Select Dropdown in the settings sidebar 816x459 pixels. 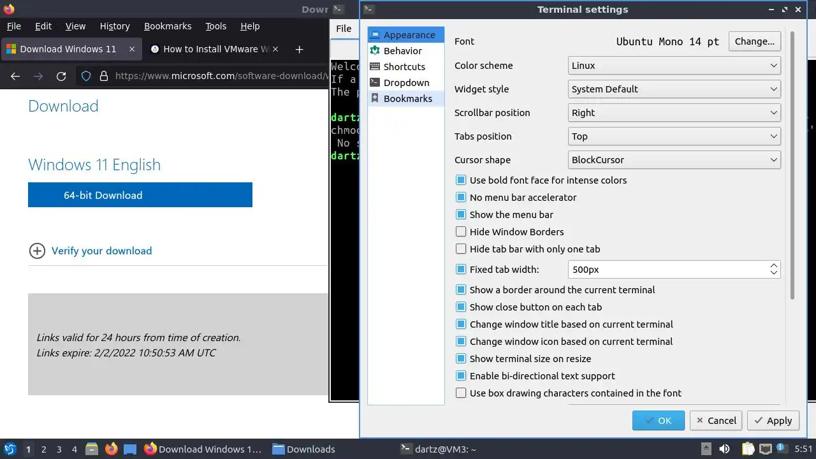click(405, 83)
